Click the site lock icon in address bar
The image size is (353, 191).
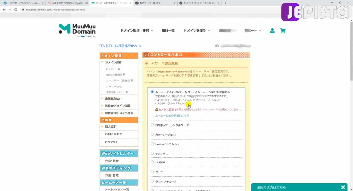[x=23, y=10]
